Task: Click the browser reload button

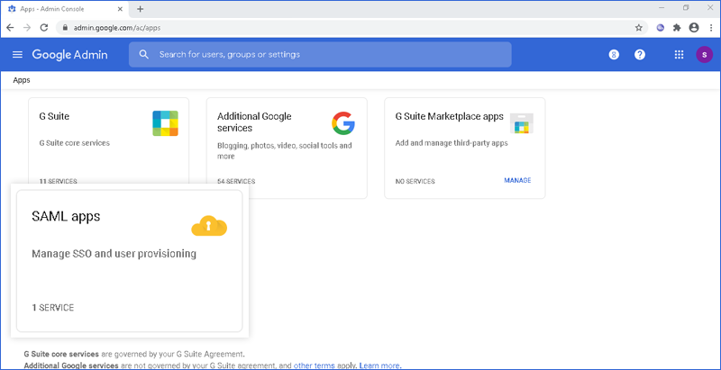Action: pyautogui.click(x=44, y=28)
